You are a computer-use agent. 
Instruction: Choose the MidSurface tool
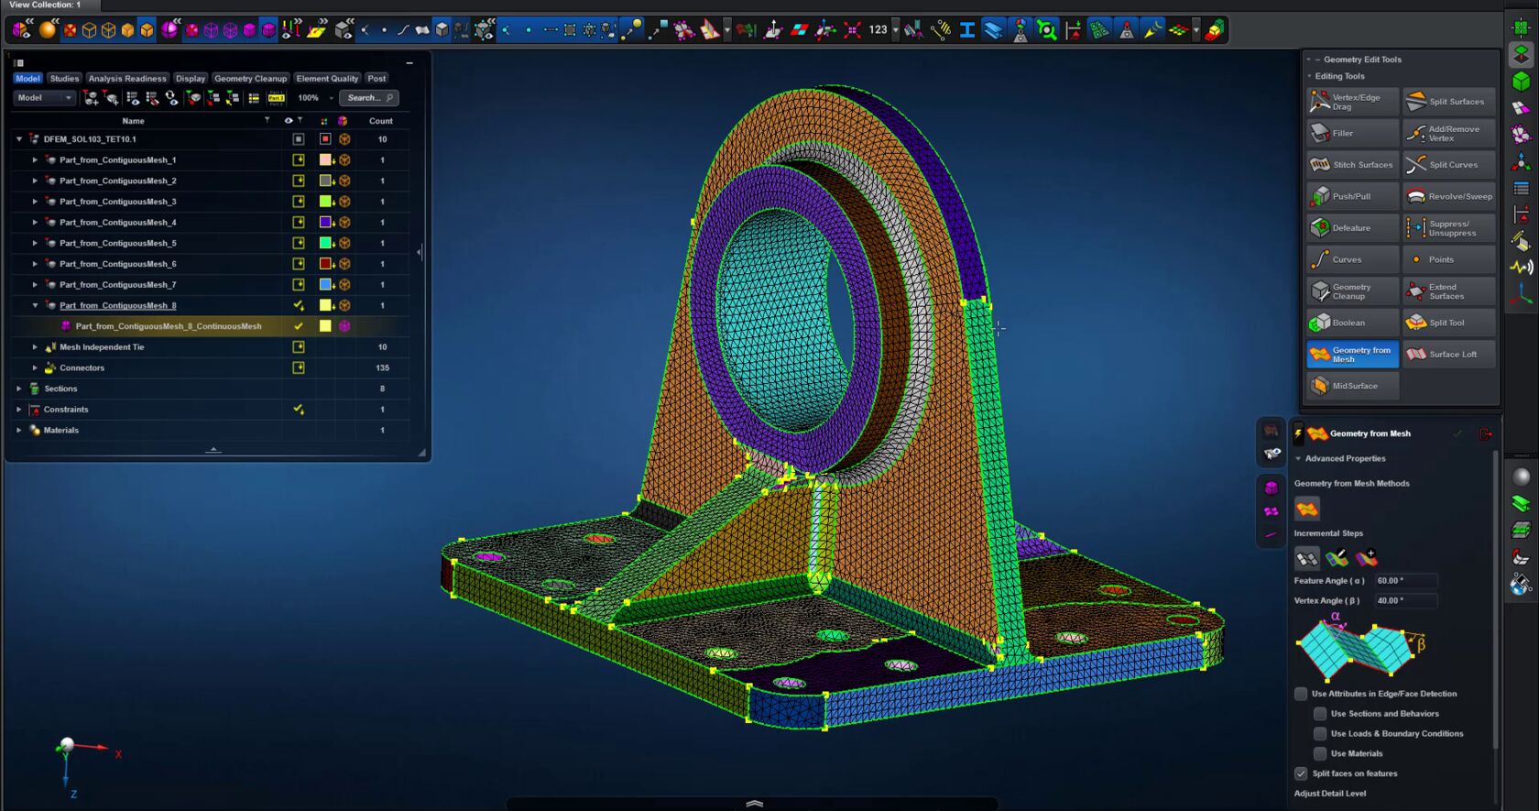click(x=1352, y=386)
